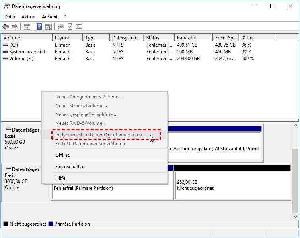Image resolution: width=300 pixels, height=238 pixels.
Task: Click Zu GPT-Datenträger konvertieren entry
Action: pos(105,144)
